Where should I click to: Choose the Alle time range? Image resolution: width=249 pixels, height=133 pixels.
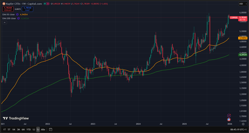[43, 129]
